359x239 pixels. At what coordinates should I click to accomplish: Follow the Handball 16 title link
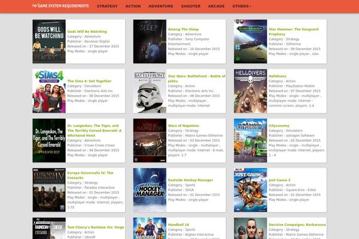[178, 225]
